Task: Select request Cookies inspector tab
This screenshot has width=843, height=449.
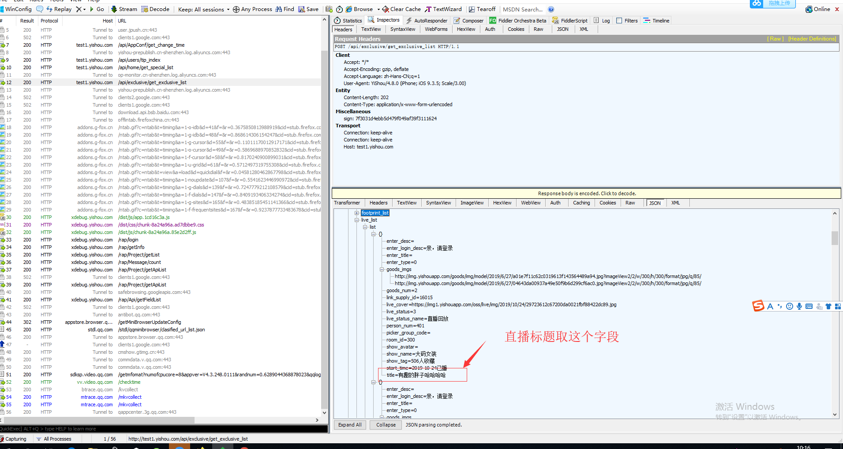Action: pos(516,29)
